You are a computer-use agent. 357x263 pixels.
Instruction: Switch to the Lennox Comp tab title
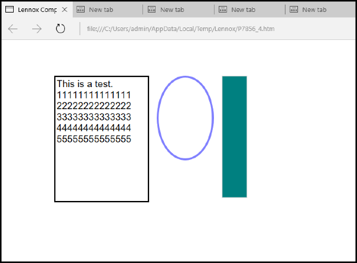tap(38, 10)
